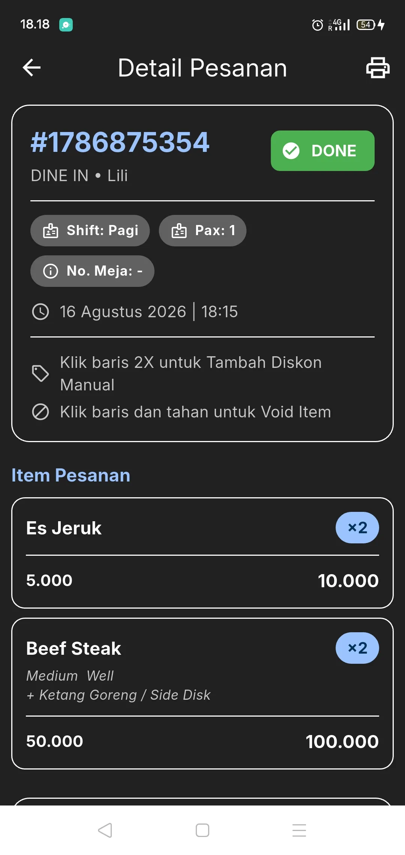Select the Beef Steak item row

pyautogui.click(x=202, y=694)
